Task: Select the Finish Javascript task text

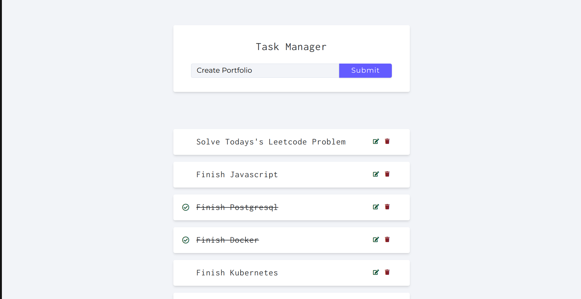Action: click(237, 175)
